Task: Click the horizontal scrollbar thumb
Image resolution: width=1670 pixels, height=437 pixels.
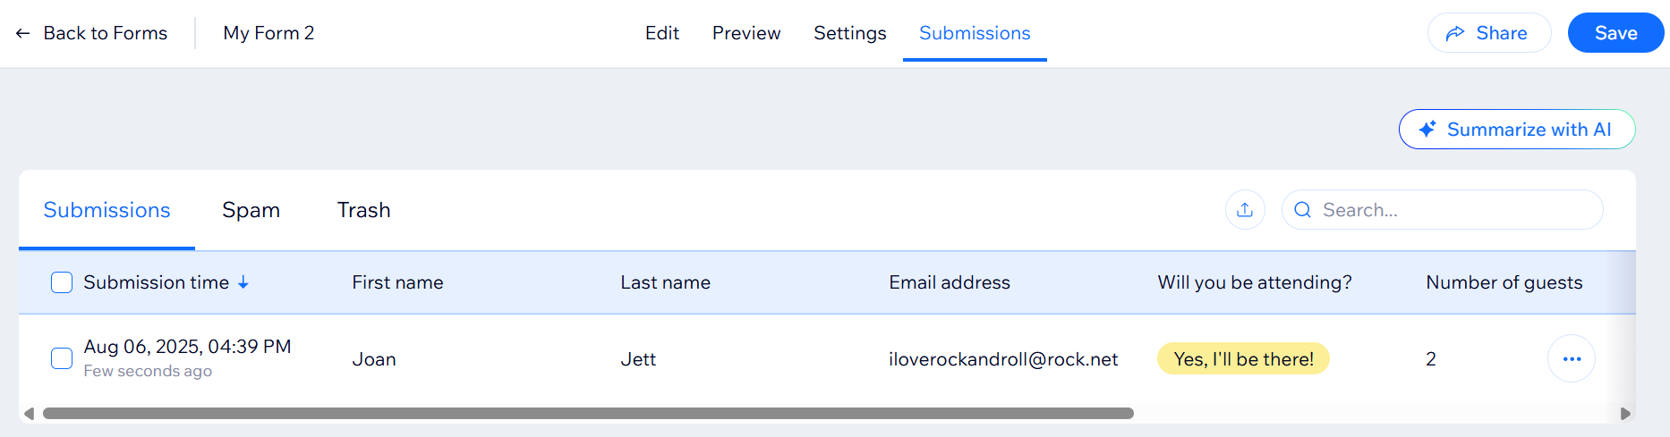Action: (587, 414)
